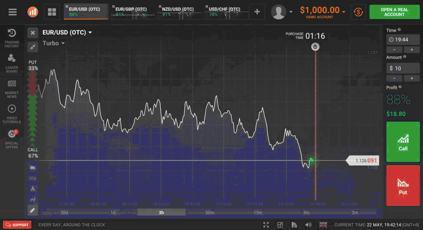Select the pencil drawing tool

click(x=33, y=210)
